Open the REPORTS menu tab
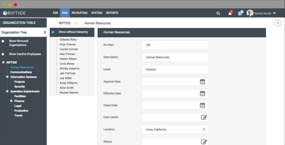 click(x=112, y=13)
